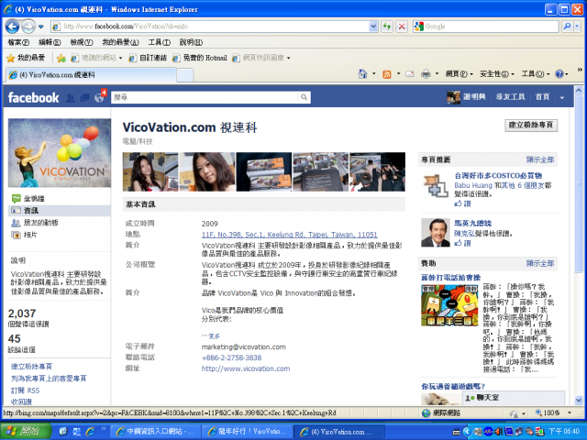Switch to taskbar window 中鋼資訊入口網站
The image size is (587, 440).
[156, 432]
